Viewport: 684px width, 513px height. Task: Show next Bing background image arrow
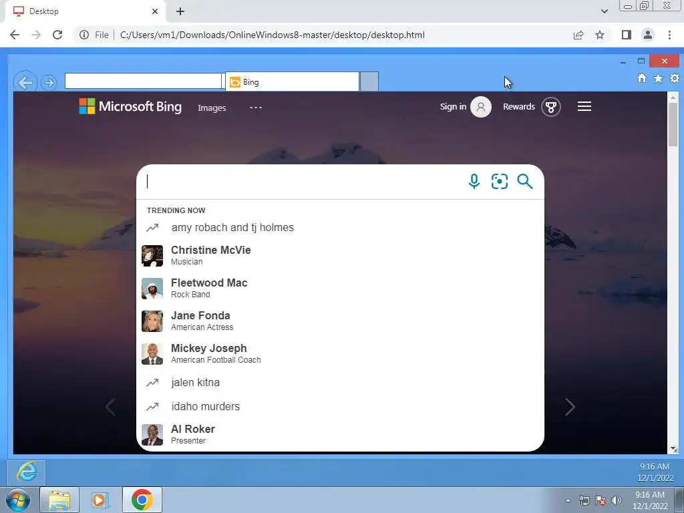click(x=570, y=407)
